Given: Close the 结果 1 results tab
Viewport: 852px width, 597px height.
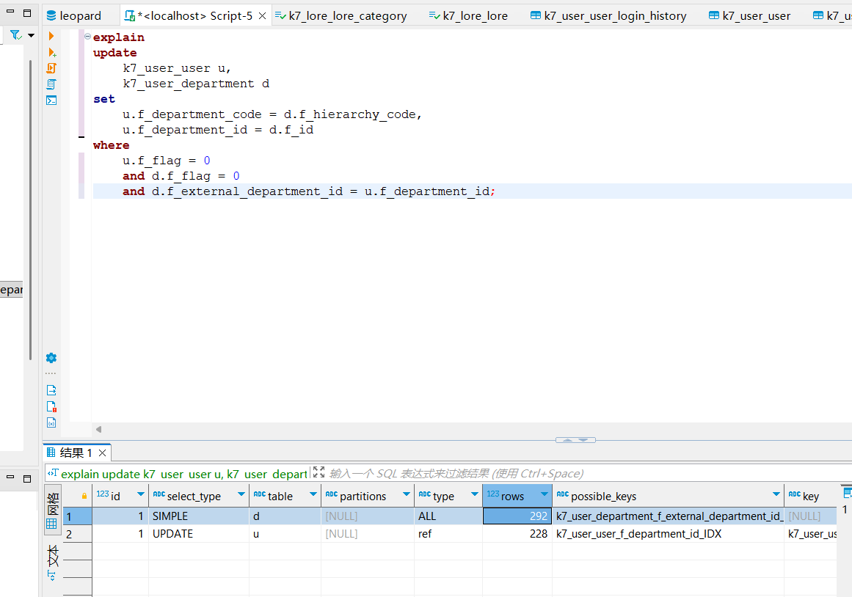Looking at the screenshot, I should 102,453.
